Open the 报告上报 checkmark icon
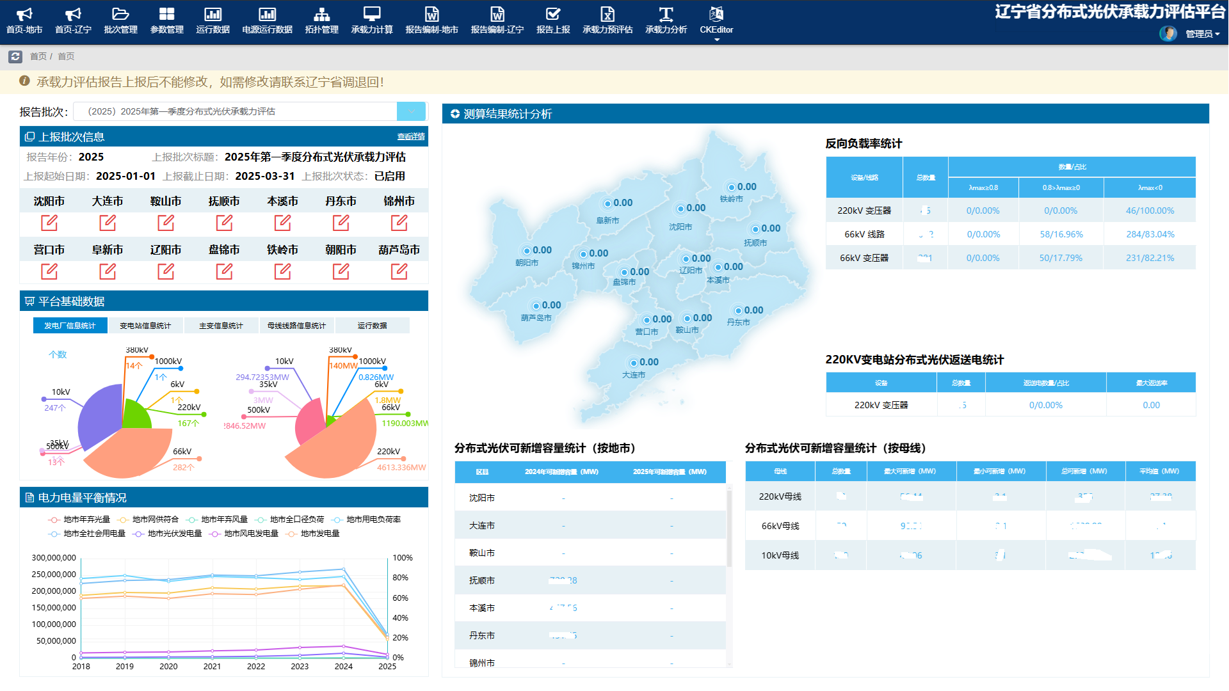 tap(552, 15)
